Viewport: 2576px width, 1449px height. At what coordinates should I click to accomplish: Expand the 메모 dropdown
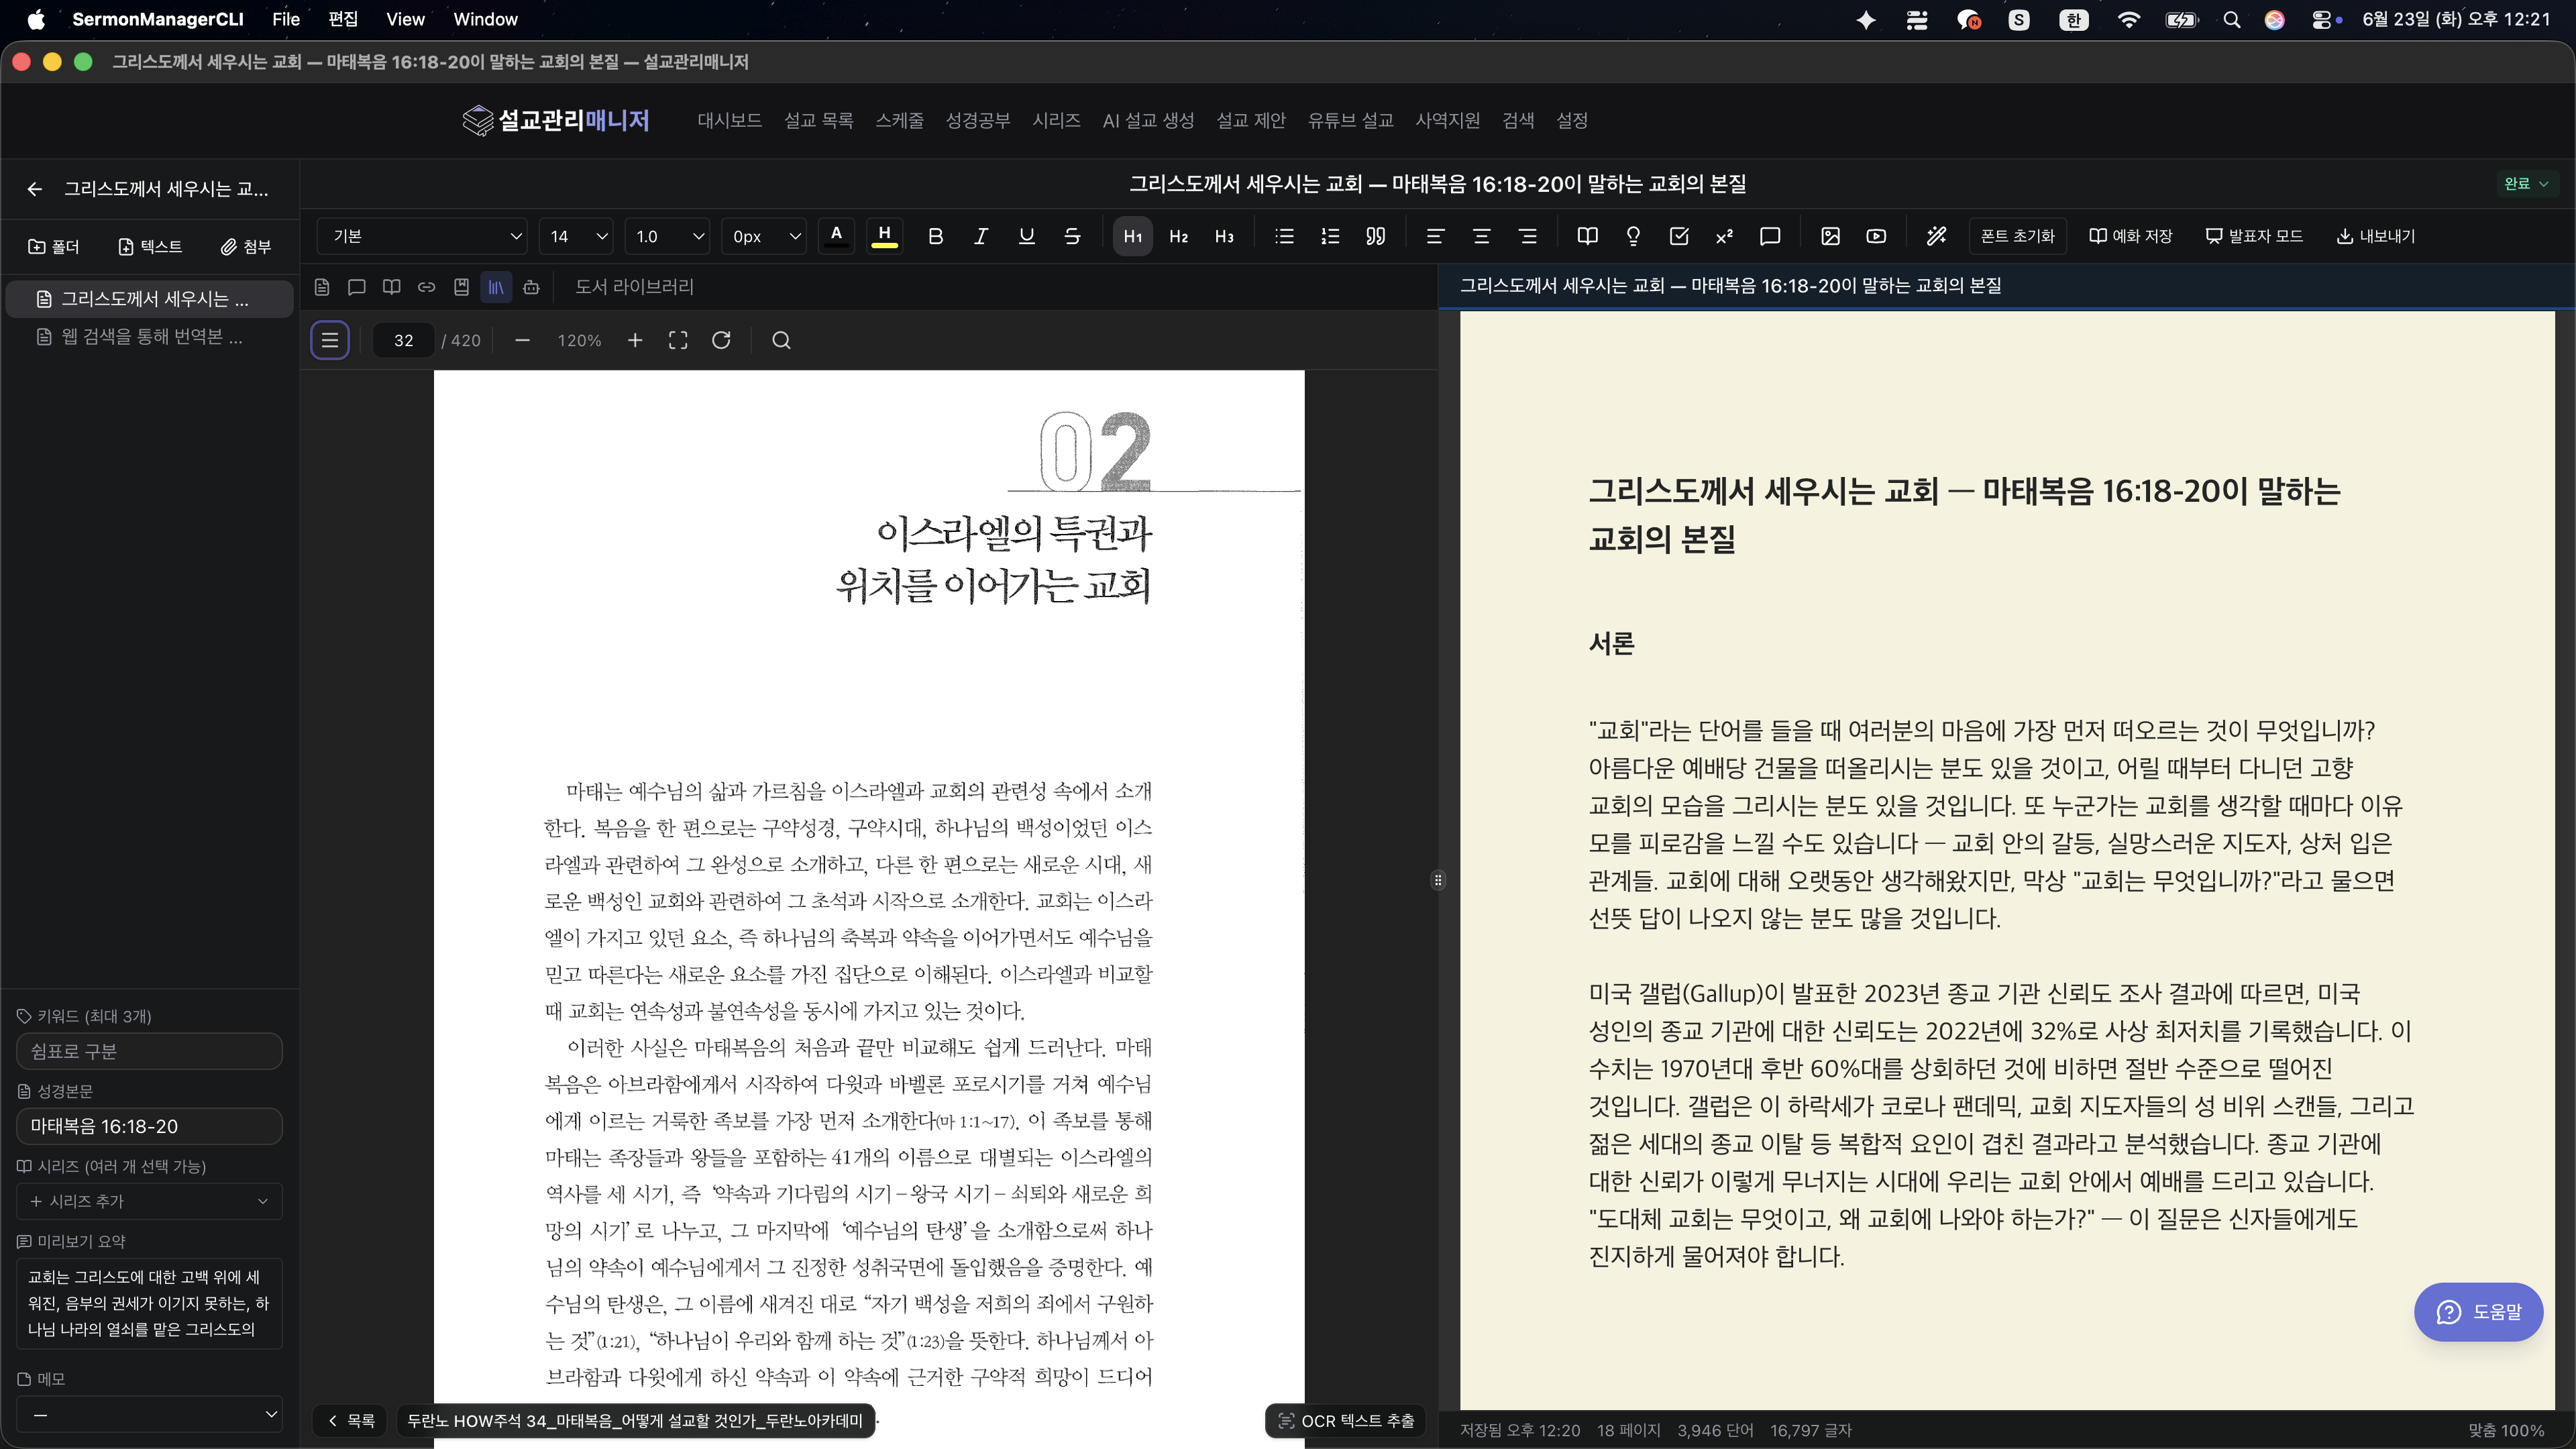[149, 1414]
